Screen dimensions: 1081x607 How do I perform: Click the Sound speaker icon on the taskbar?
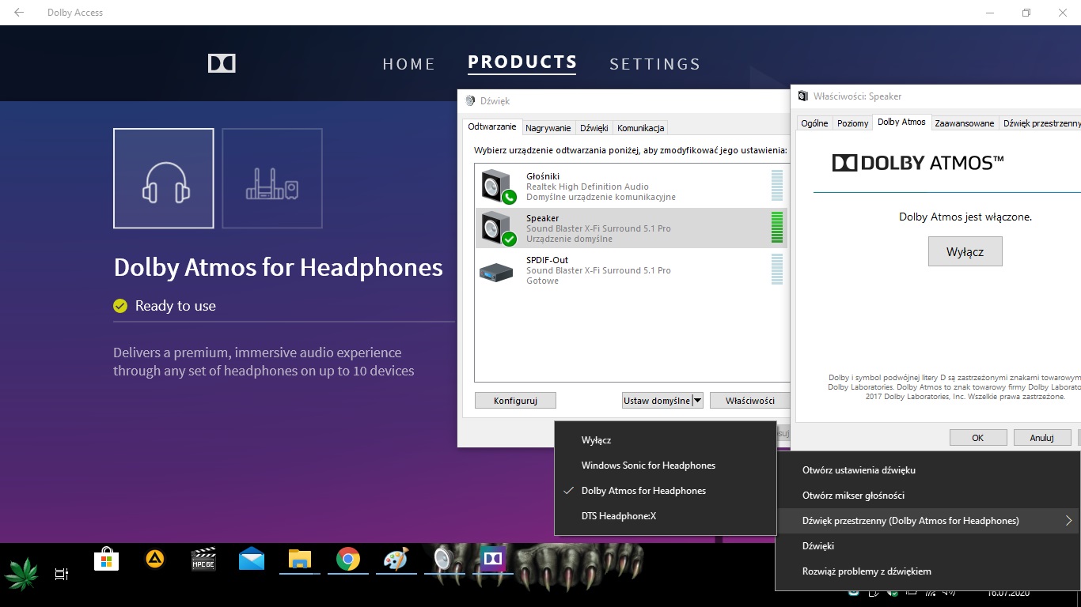[442, 560]
